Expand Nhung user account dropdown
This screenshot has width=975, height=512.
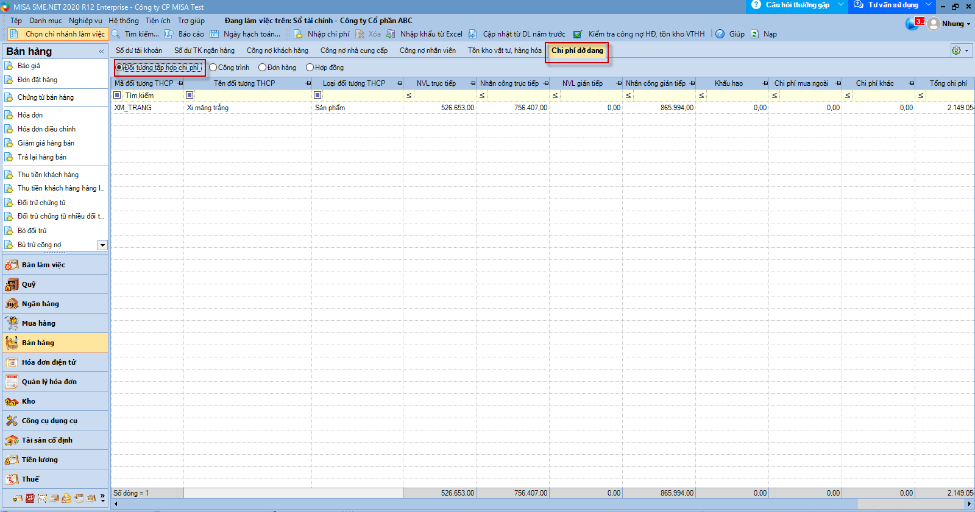pyautogui.click(x=969, y=24)
